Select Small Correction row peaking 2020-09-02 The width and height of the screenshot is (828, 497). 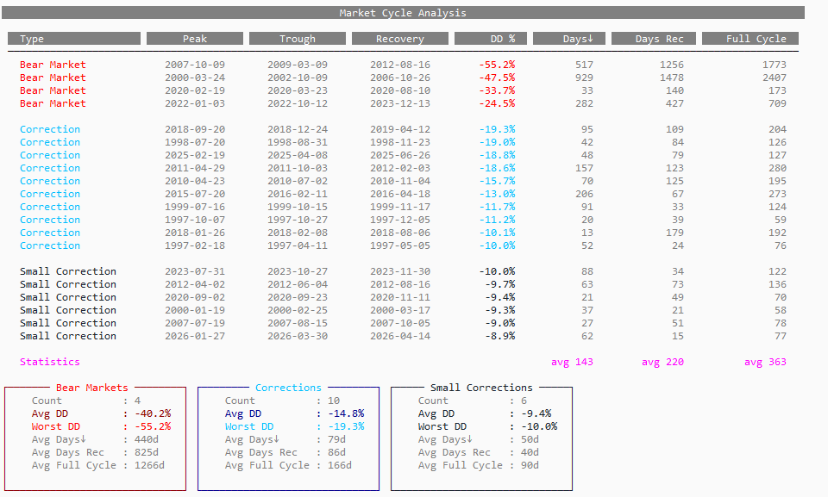coord(403,297)
